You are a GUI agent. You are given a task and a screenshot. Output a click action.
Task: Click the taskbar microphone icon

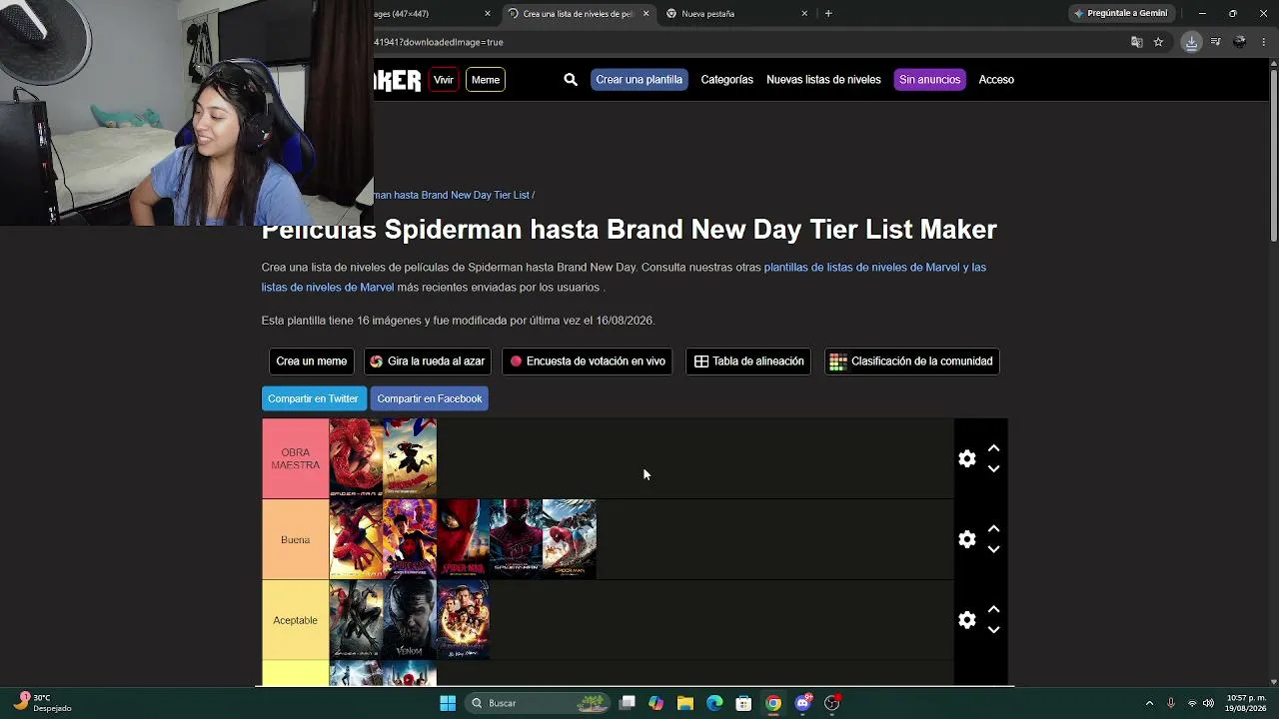[x=1171, y=703]
